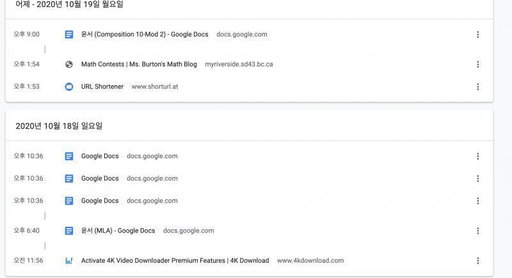Viewport: 512px width, 278px height.
Task: Select the 오후 6:40 timestamp
Action: click(x=26, y=231)
